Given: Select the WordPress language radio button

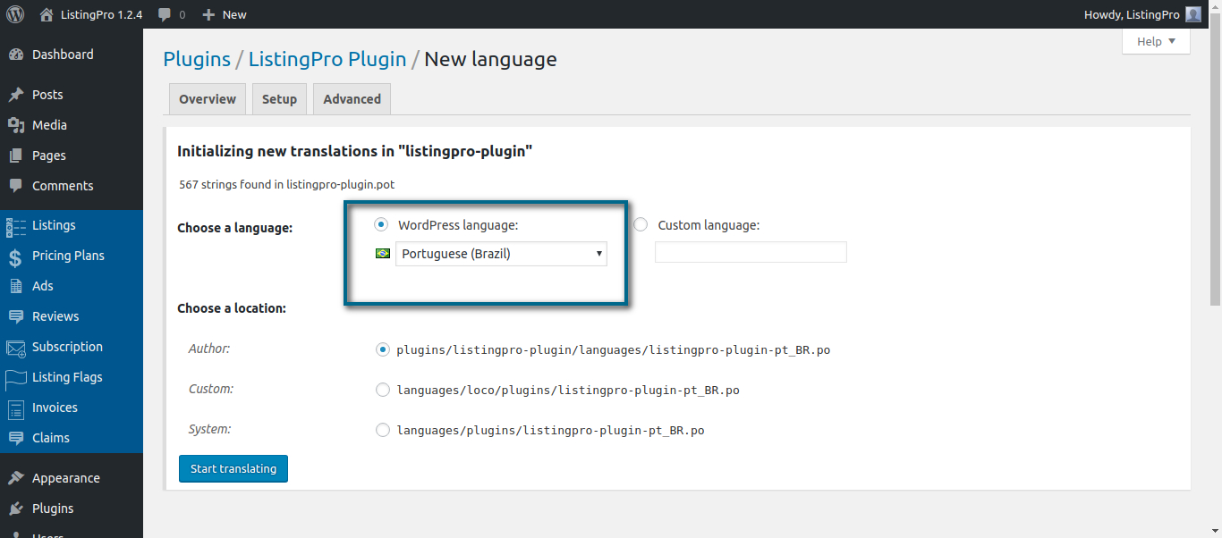Looking at the screenshot, I should click(x=381, y=224).
